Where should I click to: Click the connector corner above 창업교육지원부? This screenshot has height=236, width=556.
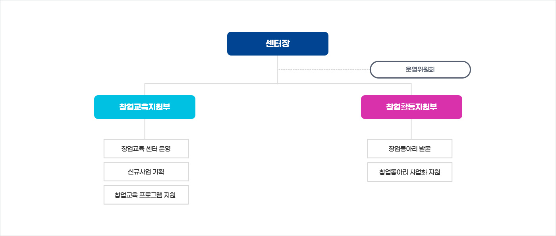(145, 84)
